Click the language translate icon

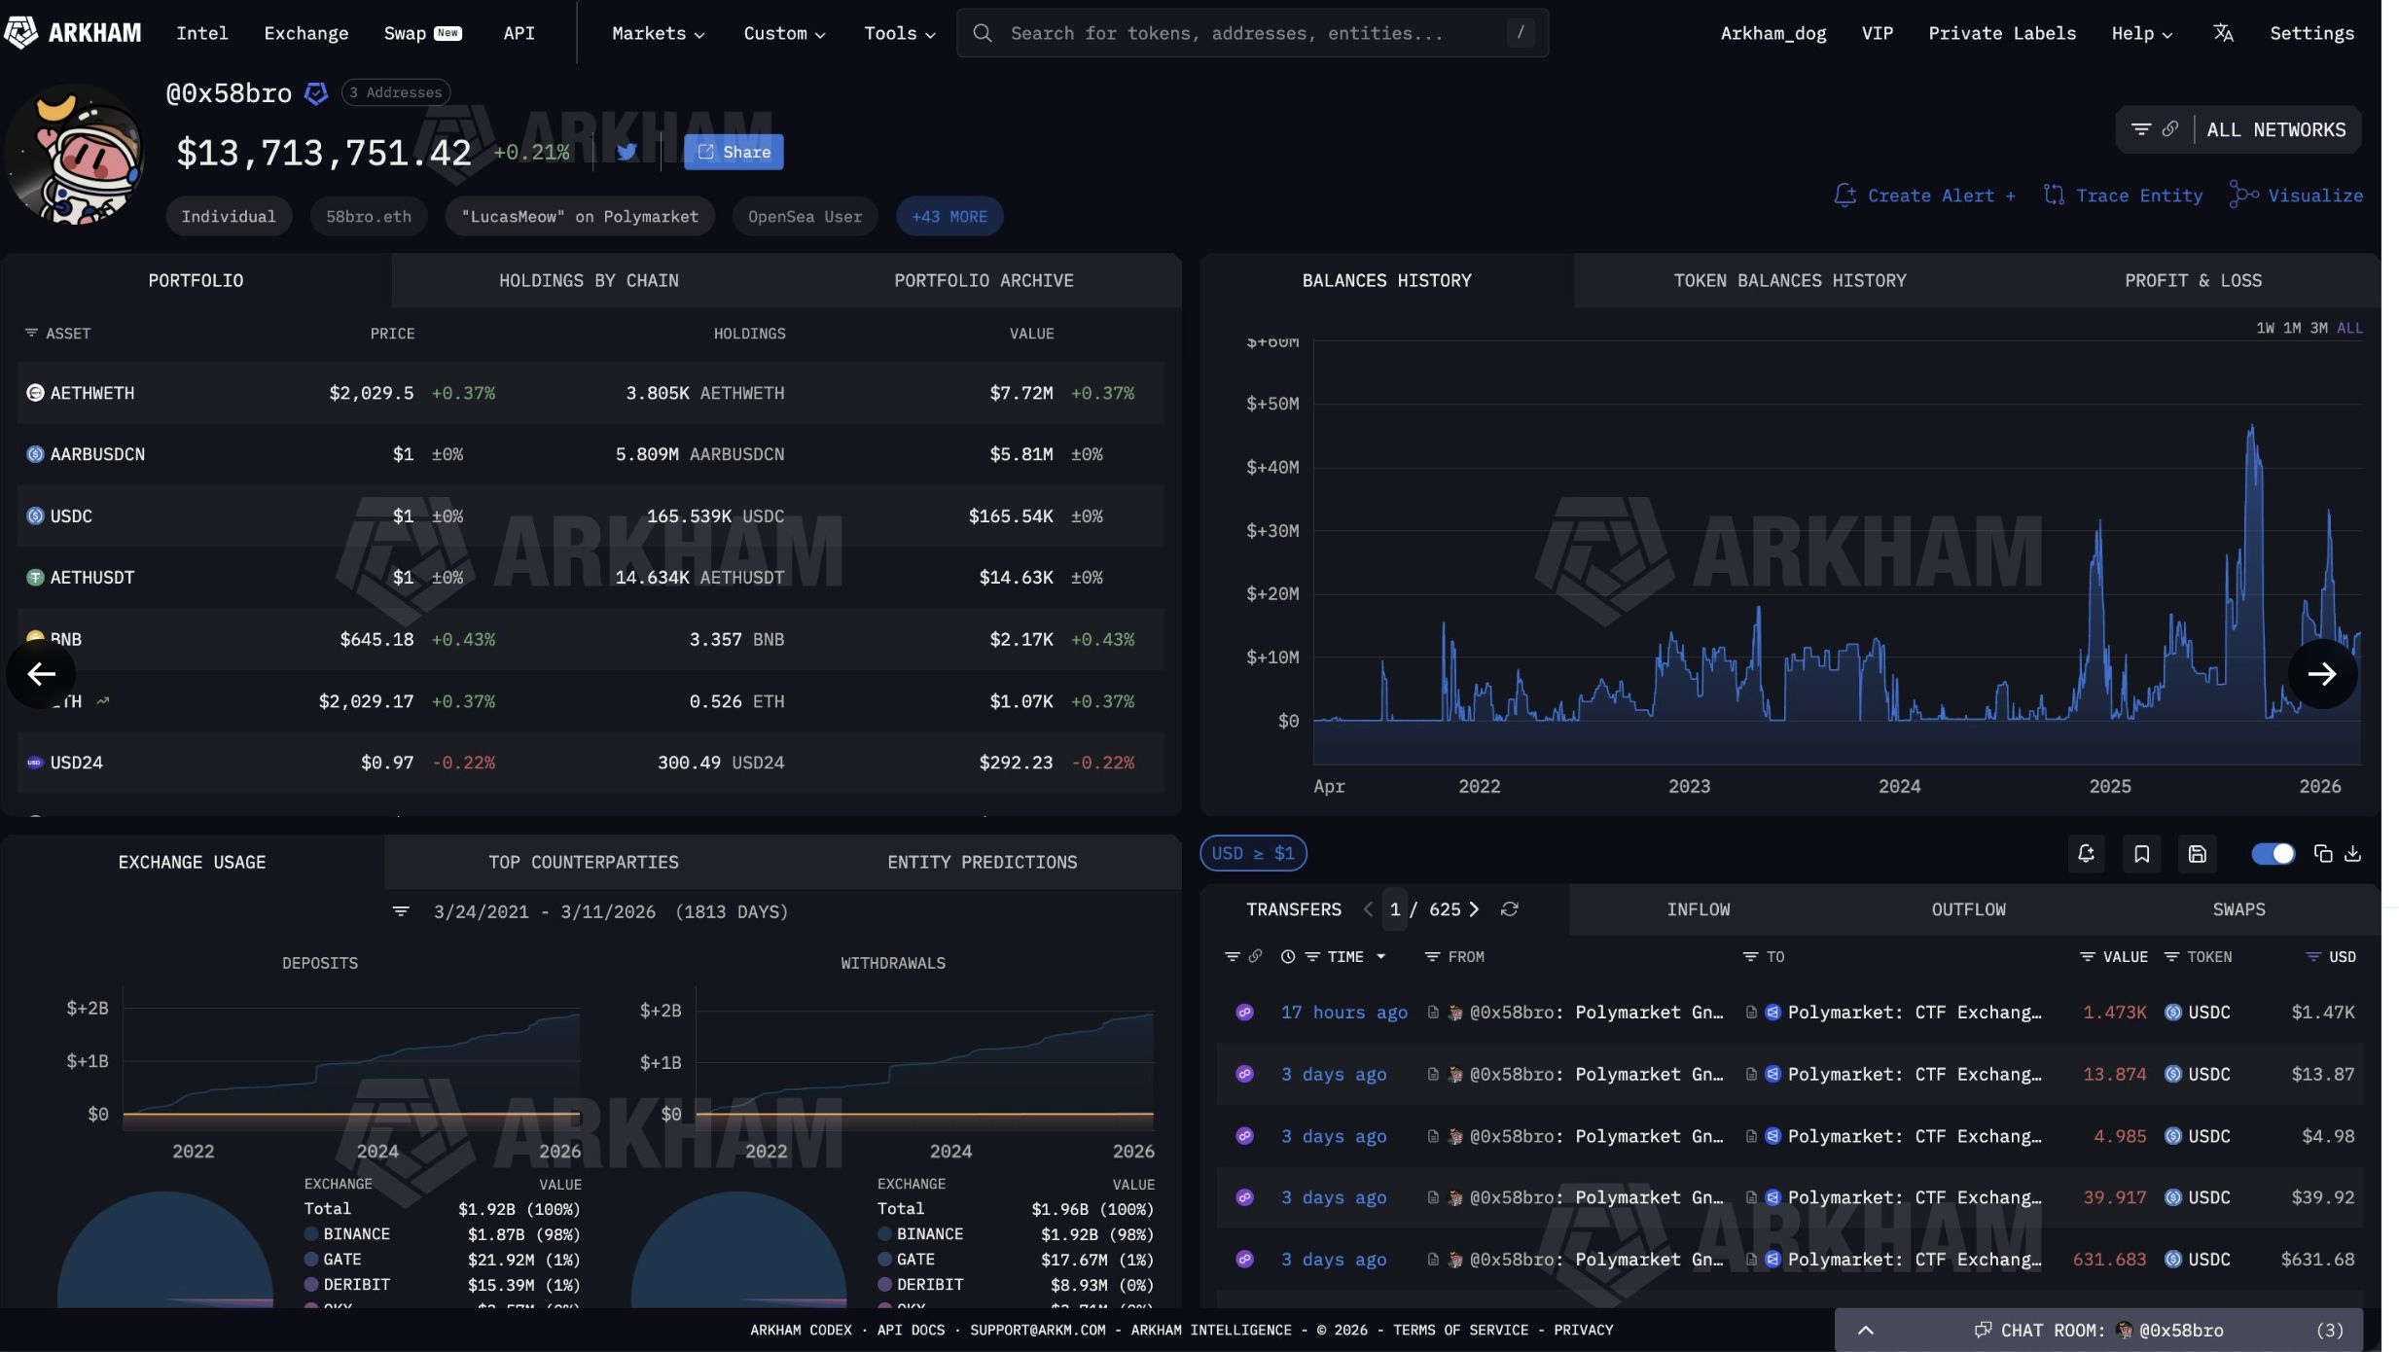coord(2223,33)
